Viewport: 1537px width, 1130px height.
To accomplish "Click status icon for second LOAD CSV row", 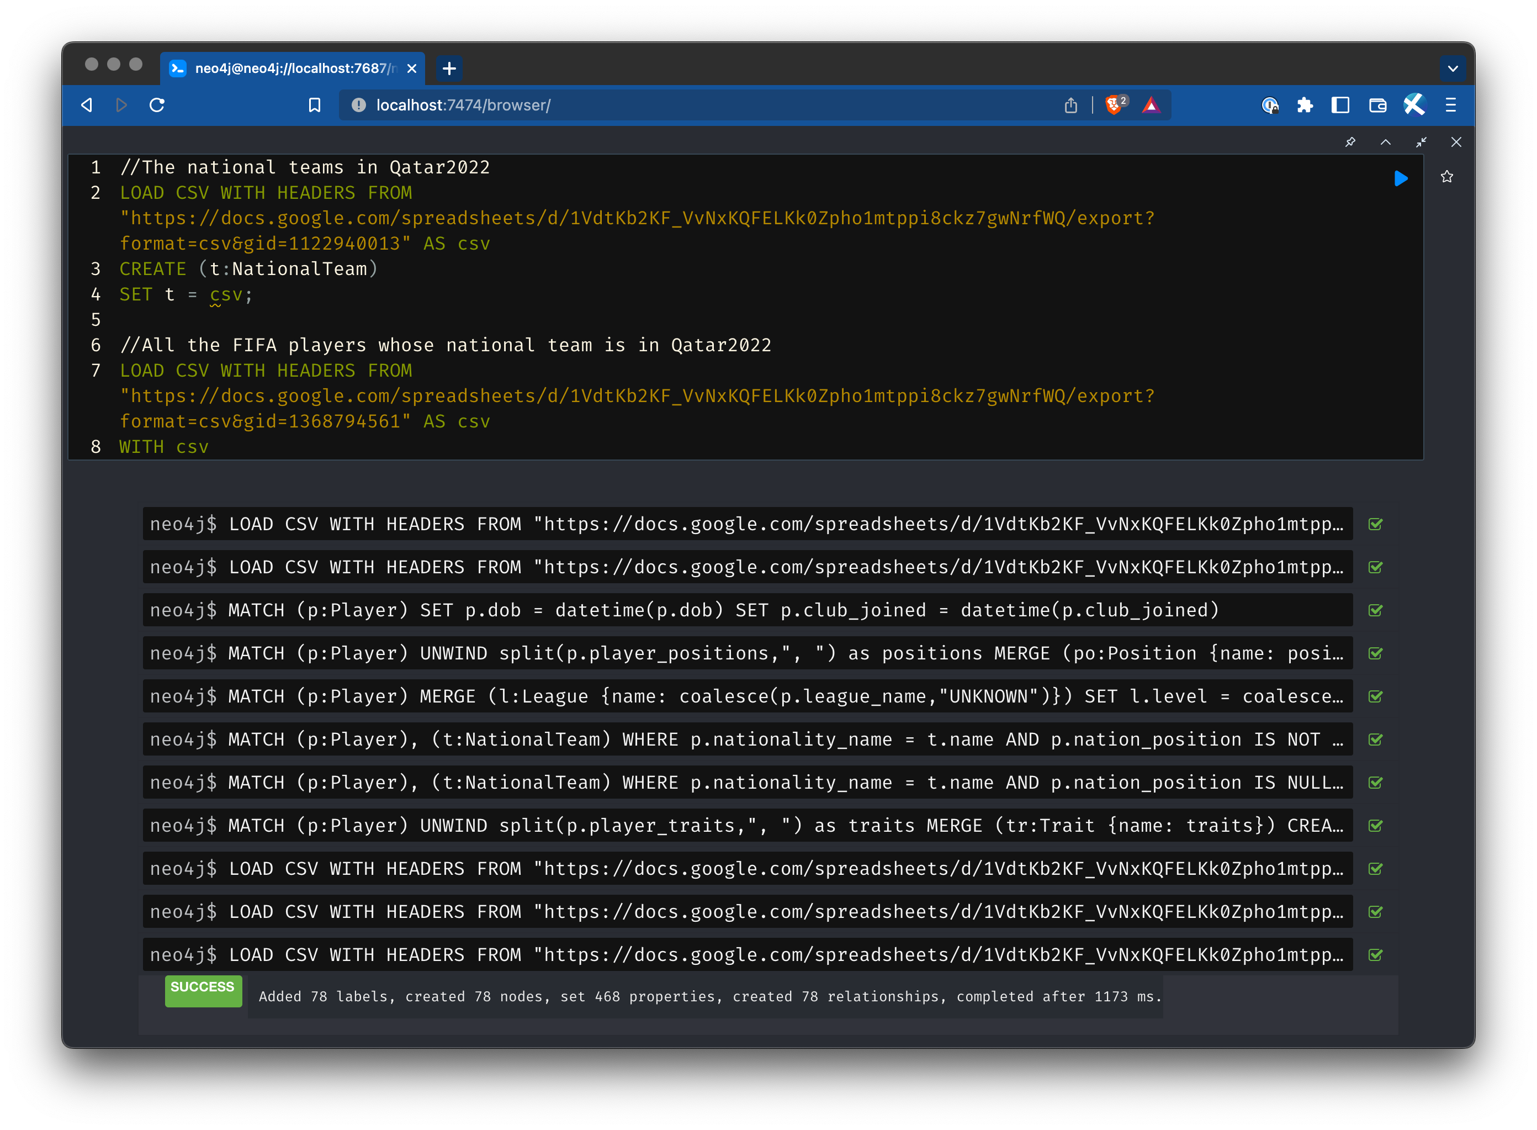I will [1376, 568].
